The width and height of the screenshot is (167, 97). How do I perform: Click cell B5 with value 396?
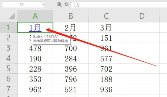tap(71, 68)
